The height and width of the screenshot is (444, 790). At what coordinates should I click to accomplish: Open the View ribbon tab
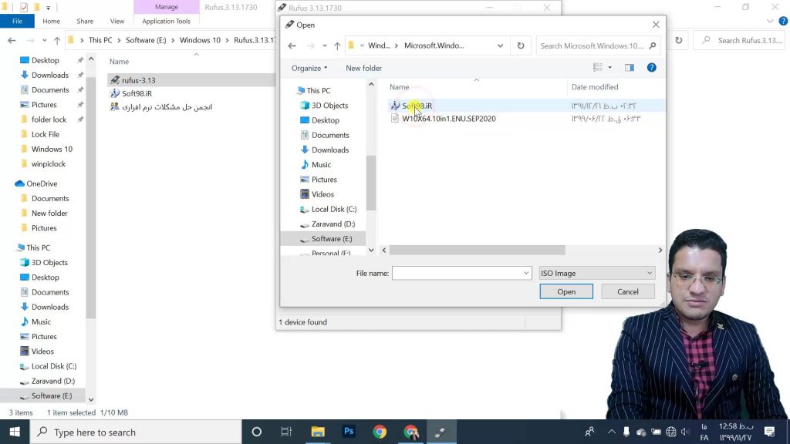tap(117, 21)
